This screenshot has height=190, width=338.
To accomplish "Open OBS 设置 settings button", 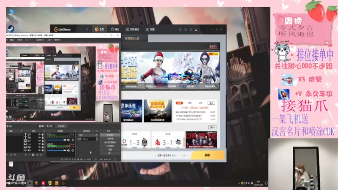I will 110,149.
